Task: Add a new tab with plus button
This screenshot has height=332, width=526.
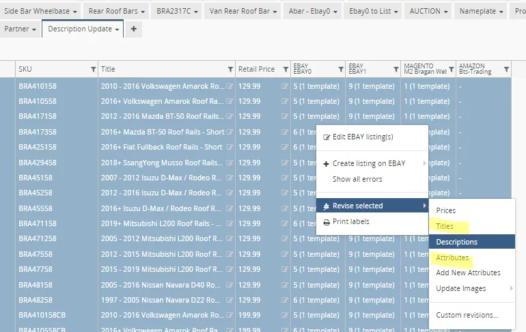Action: 133,29
